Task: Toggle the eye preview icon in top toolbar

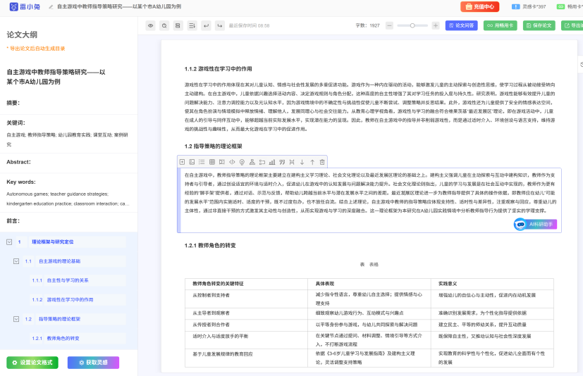Action: point(151,25)
